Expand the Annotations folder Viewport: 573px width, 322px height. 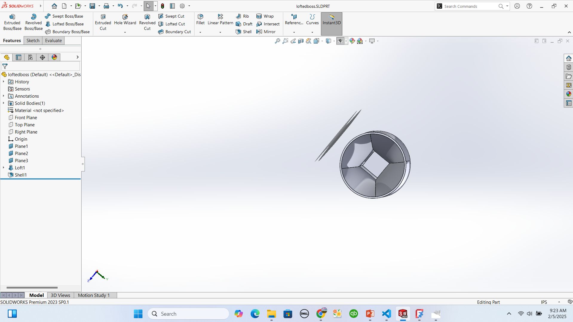pyautogui.click(x=4, y=96)
